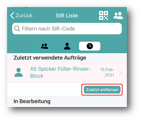Click the SIR Liste title
This screenshot has width=141, height=121.
click(67, 15)
